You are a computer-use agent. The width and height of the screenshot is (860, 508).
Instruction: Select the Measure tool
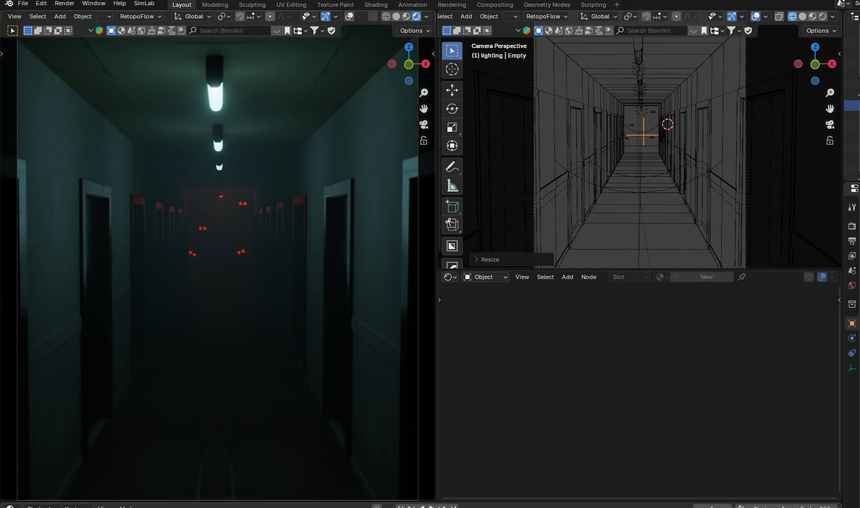452,185
